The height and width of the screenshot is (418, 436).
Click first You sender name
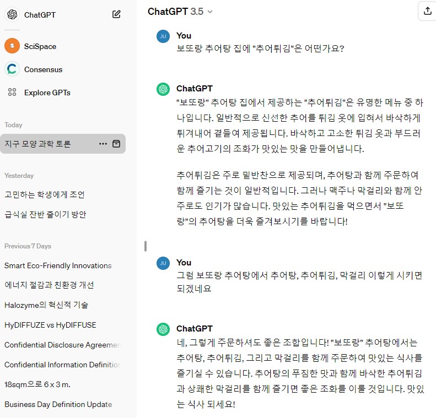click(x=184, y=36)
